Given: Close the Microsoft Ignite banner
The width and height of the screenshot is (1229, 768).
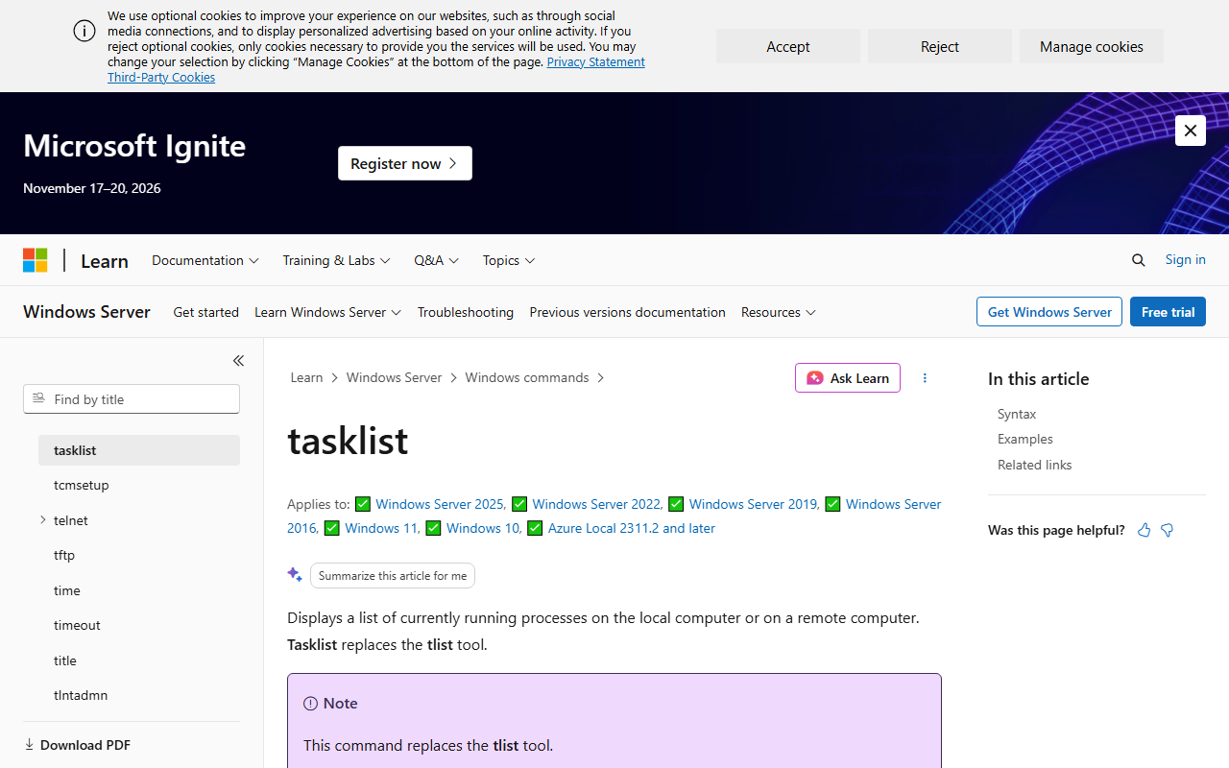Looking at the screenshot, I should pyautogui.click(x=1191, y=131).
